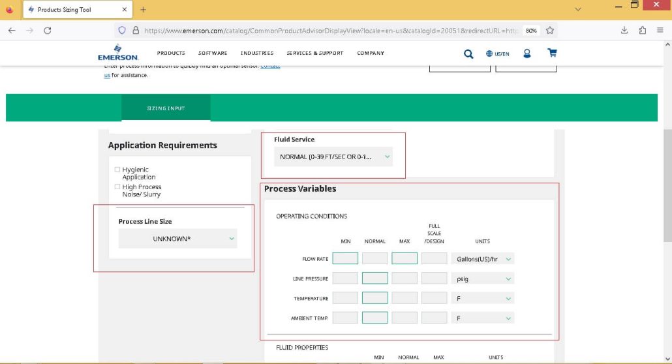Check the High Process Noise/Slurry checkbox
Viewport: 672px width, 364px height.
(x=117, y=187)
